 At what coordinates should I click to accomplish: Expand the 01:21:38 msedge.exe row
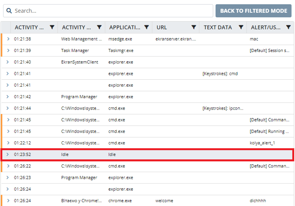tap(7, 39)
